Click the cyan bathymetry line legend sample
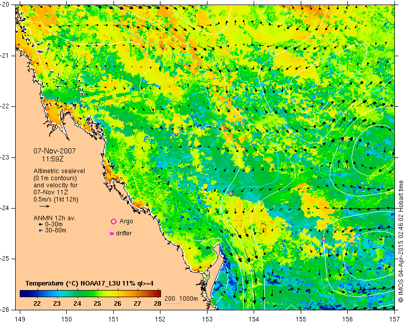This screenshot has height=324, width=405. pyautogui.click(x=173, y=303)
